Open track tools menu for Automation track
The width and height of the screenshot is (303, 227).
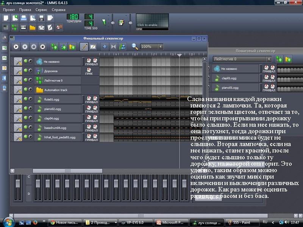(x=18, y=90)
